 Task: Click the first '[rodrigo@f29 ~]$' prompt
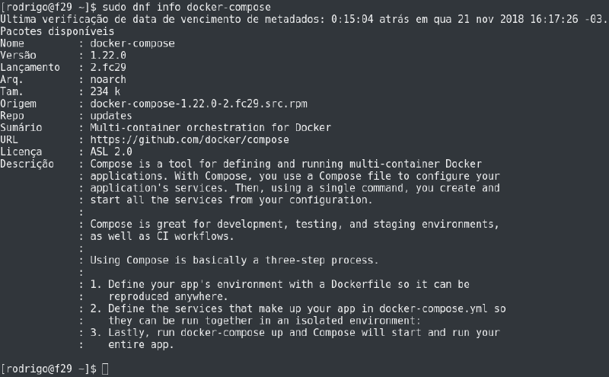(49, 8)
